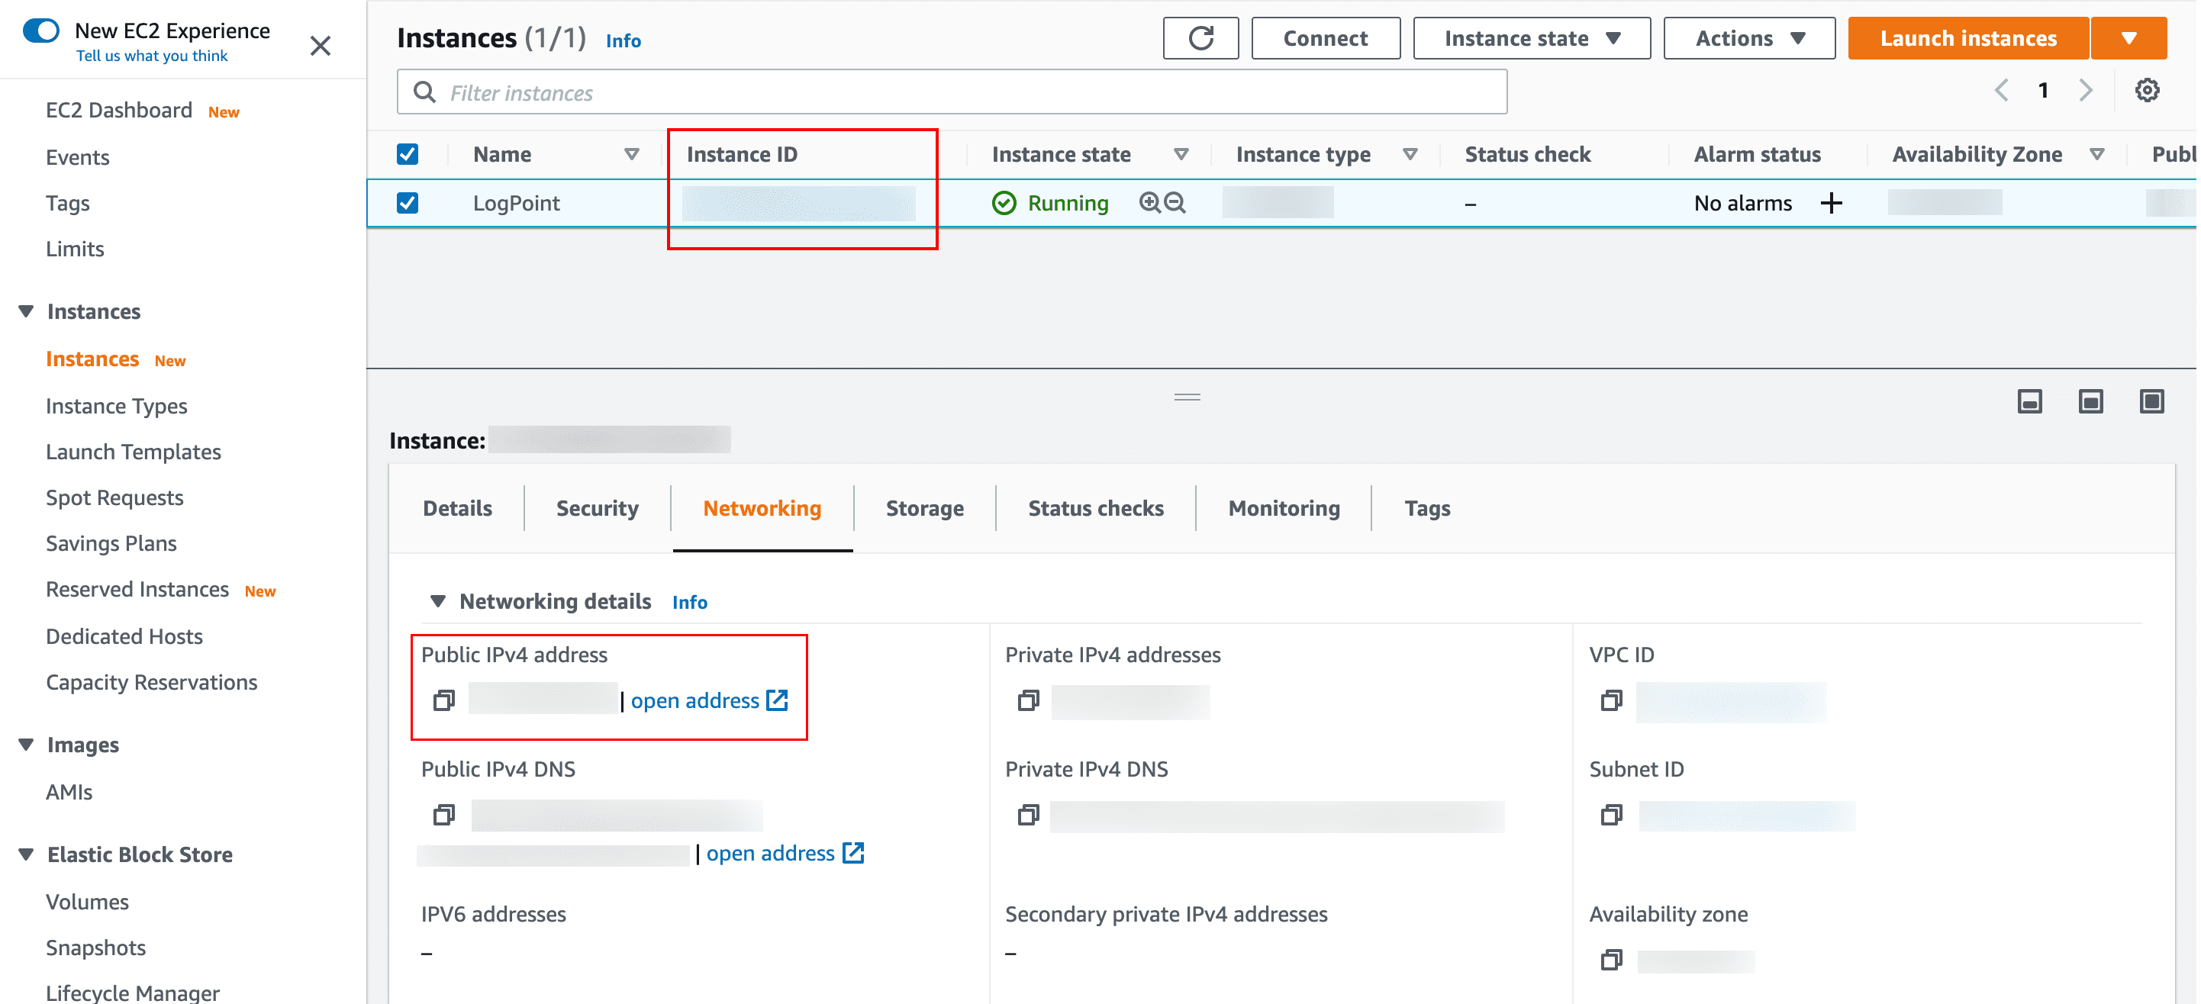Open the Instance state dropdown
This screenshot has height=1004, width=2201.
coord(1530,37)
